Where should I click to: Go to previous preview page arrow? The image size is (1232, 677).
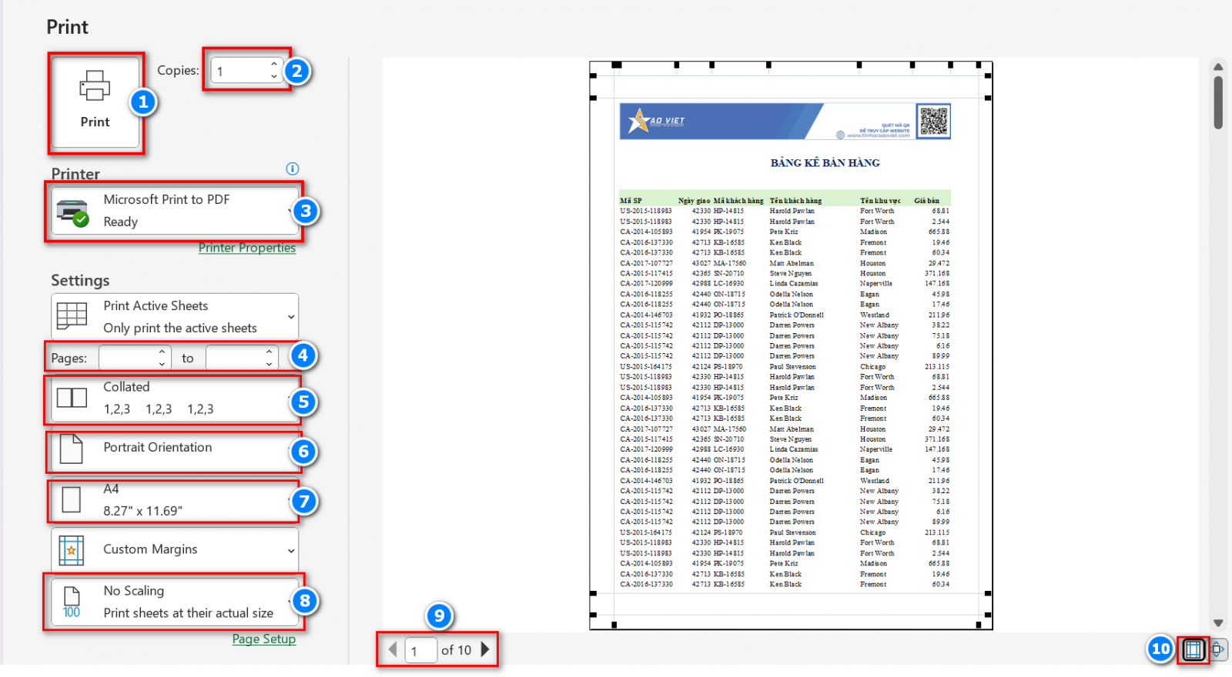393,649
